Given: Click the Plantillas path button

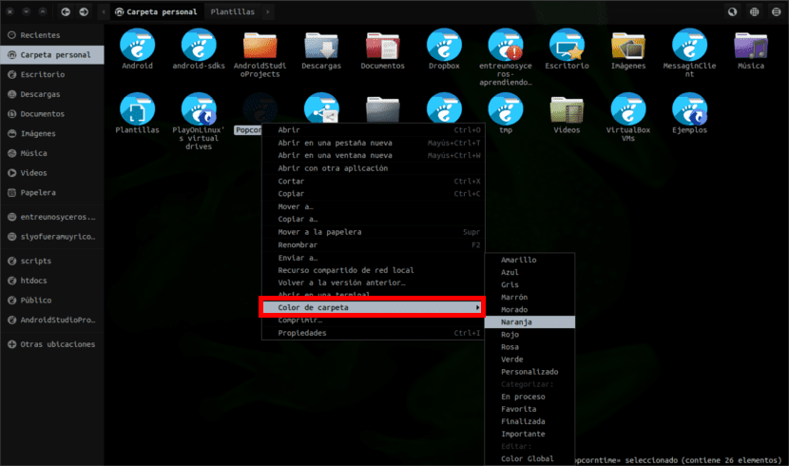Looking at the screenshot, I should 233,11.
